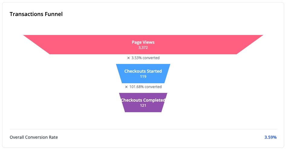
Task: Click the 3.53% converted text
Action: (x=145, y=58)
